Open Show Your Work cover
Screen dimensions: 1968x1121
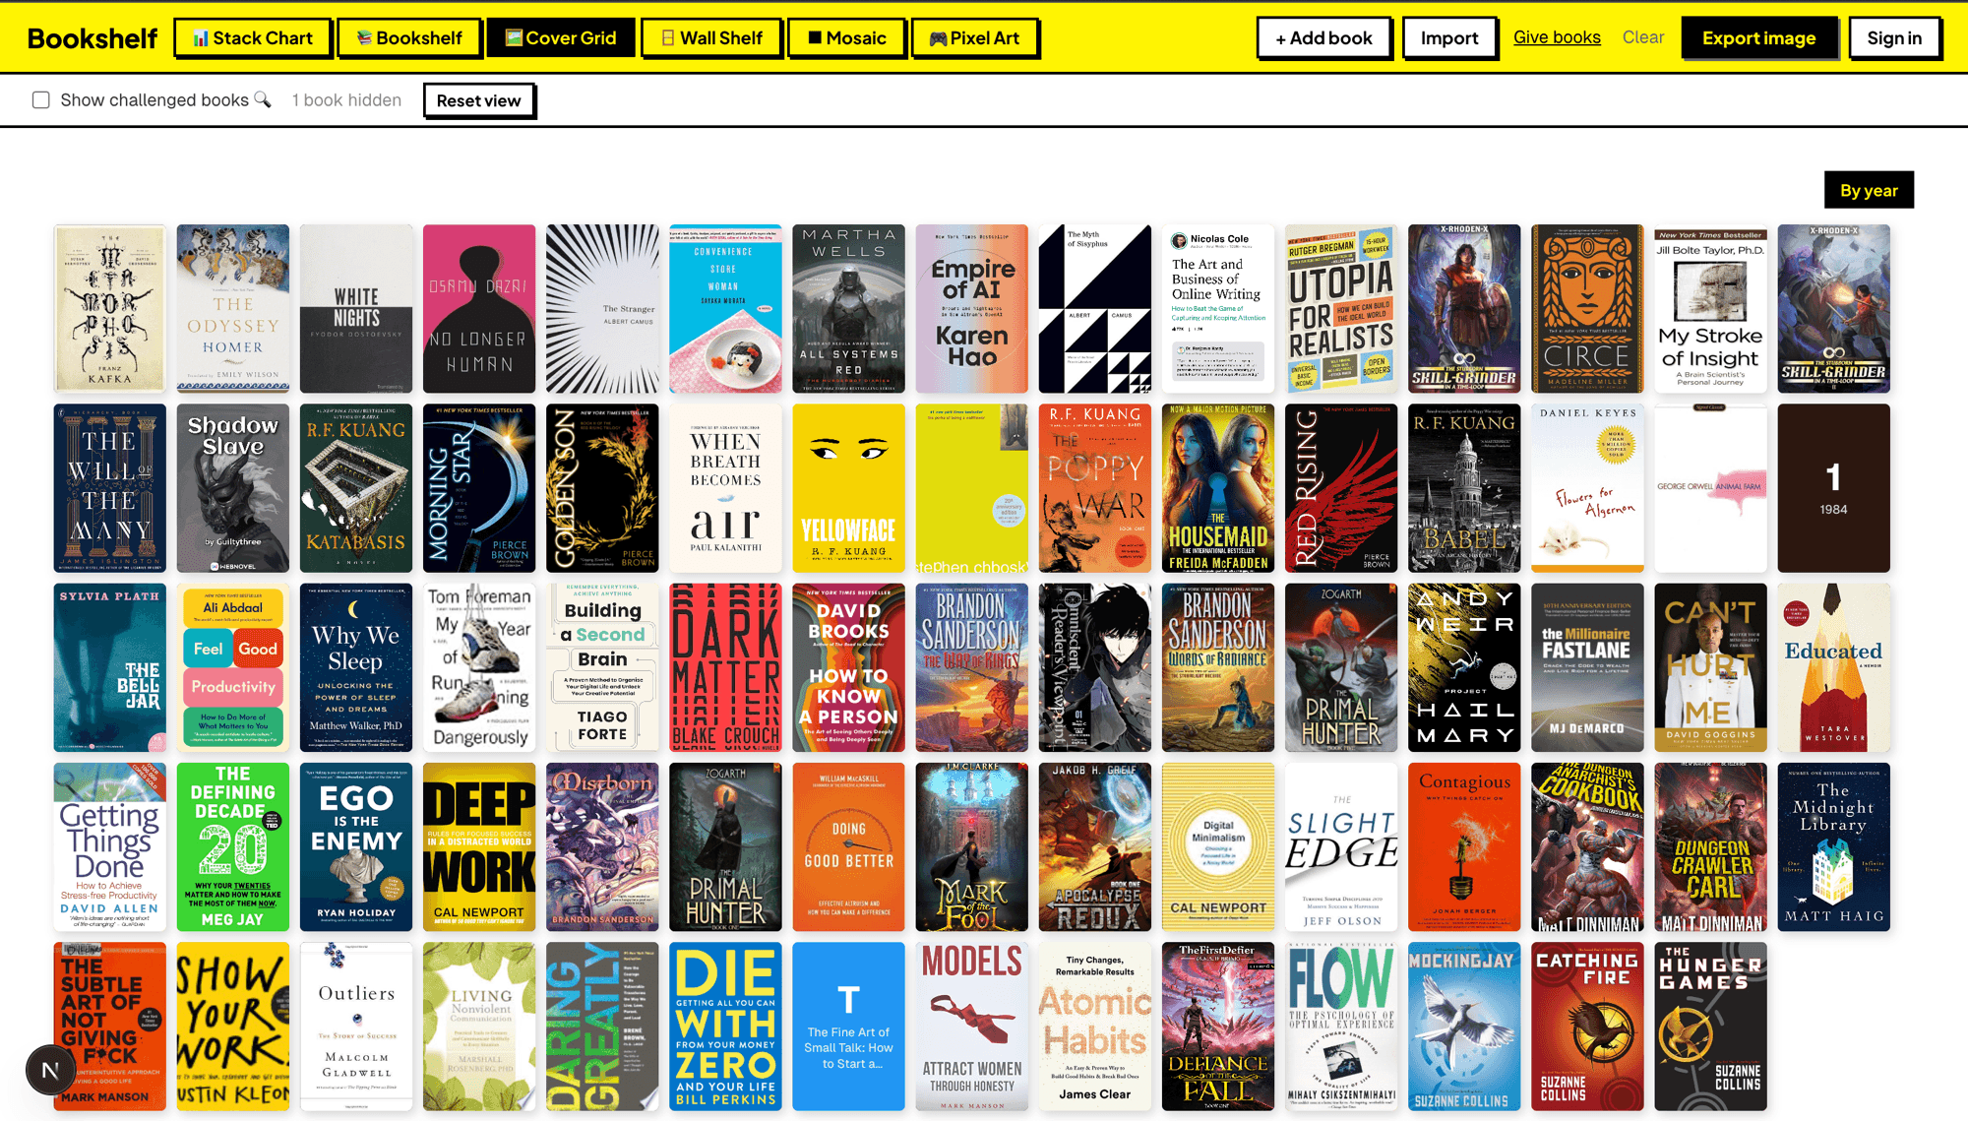233,1027
